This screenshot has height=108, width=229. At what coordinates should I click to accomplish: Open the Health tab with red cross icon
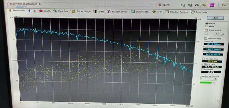point(45,11)
